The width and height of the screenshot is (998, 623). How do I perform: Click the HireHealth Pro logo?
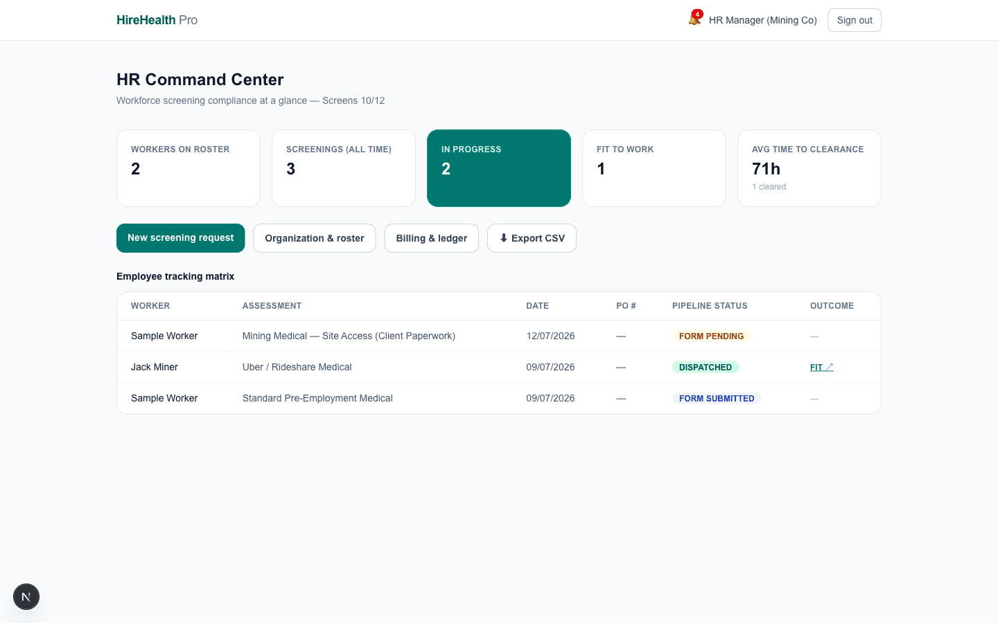click(x=157, y=20)
